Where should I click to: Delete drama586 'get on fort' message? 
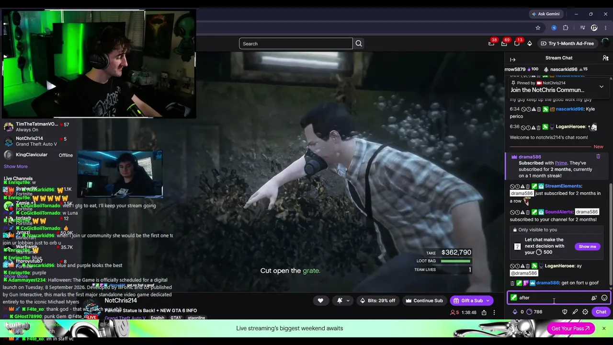pyautogui.click(x=512, y=283)
